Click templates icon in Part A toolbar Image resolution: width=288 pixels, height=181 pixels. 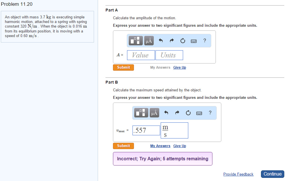(x=136, y=41)
